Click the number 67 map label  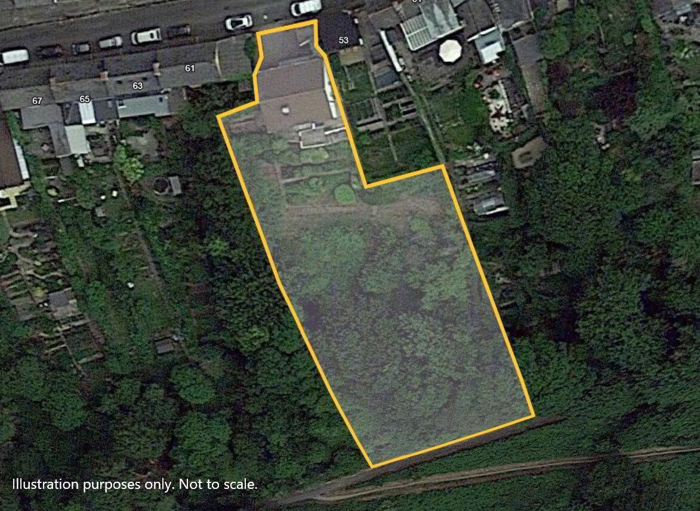(x=36, y=101)
